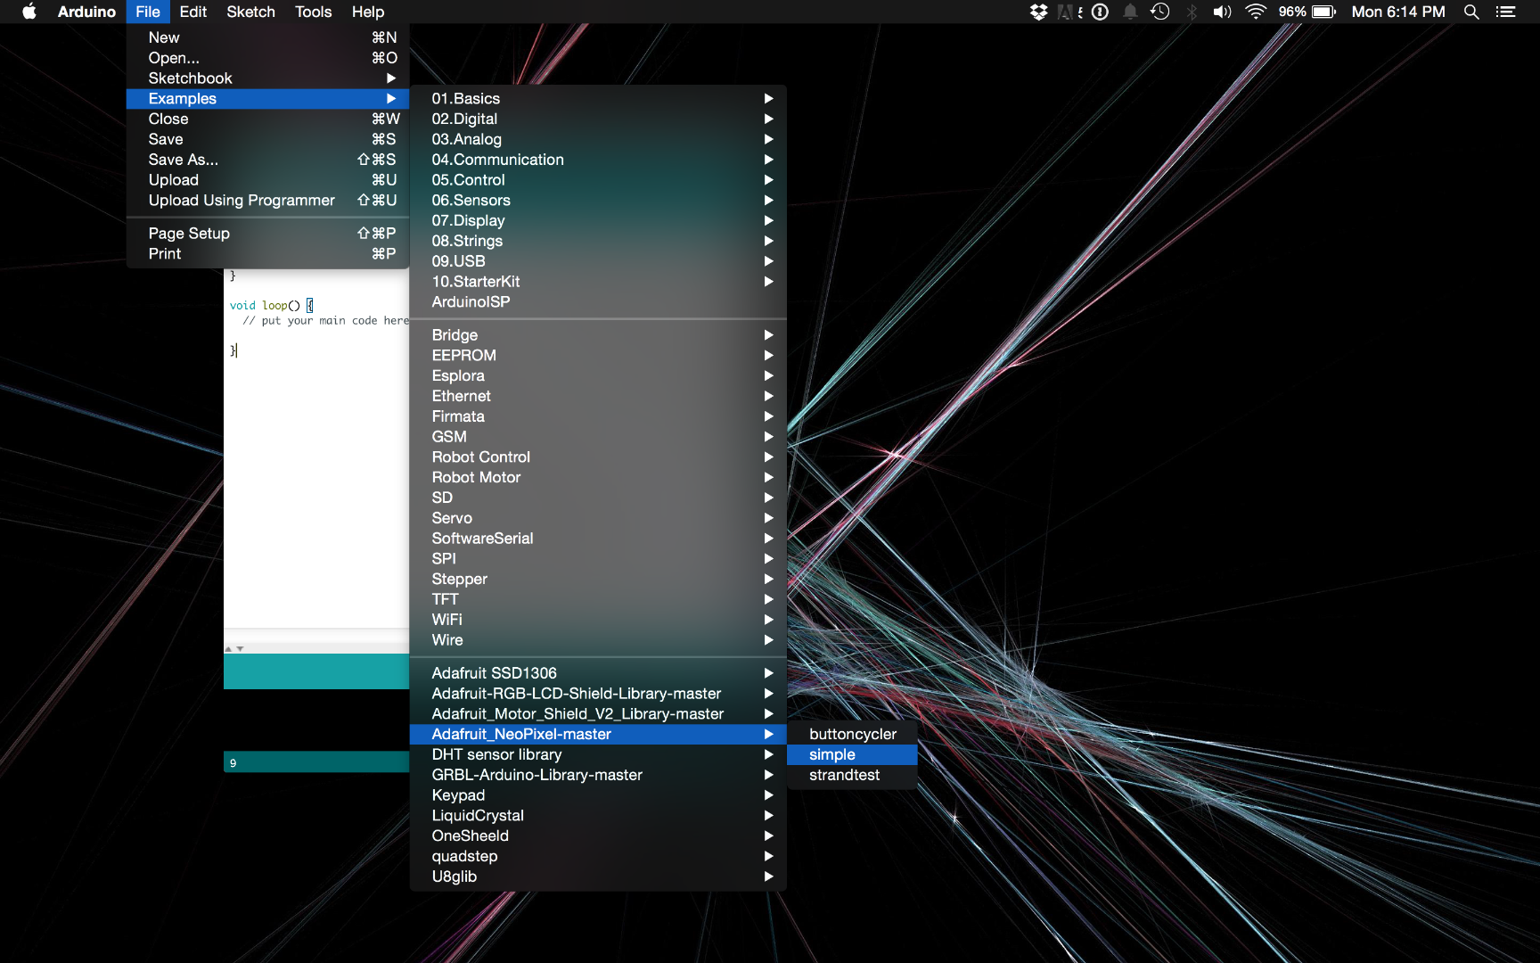
Task: Select Save in File menu
Action: 267,139
